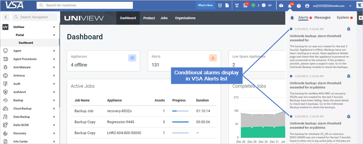Collapse the UniView navigation group
This screenshot has width=363, height=144.
[54, 27]
